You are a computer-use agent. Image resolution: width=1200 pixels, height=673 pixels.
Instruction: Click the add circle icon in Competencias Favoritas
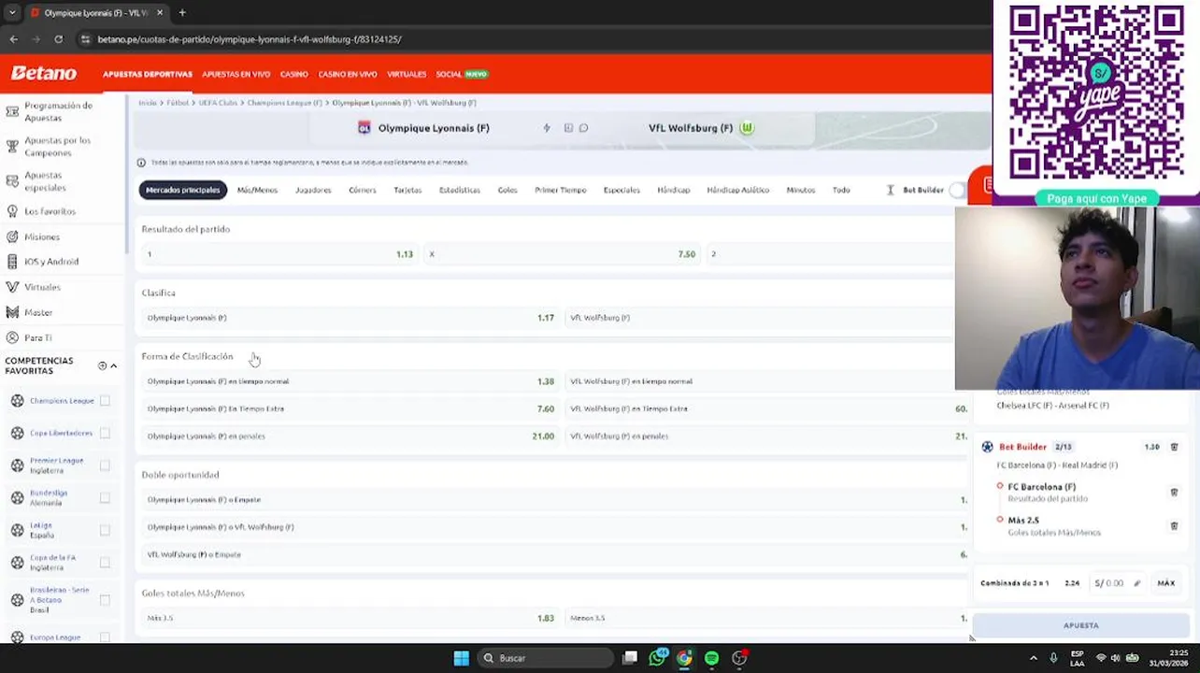tap(102, 365)
